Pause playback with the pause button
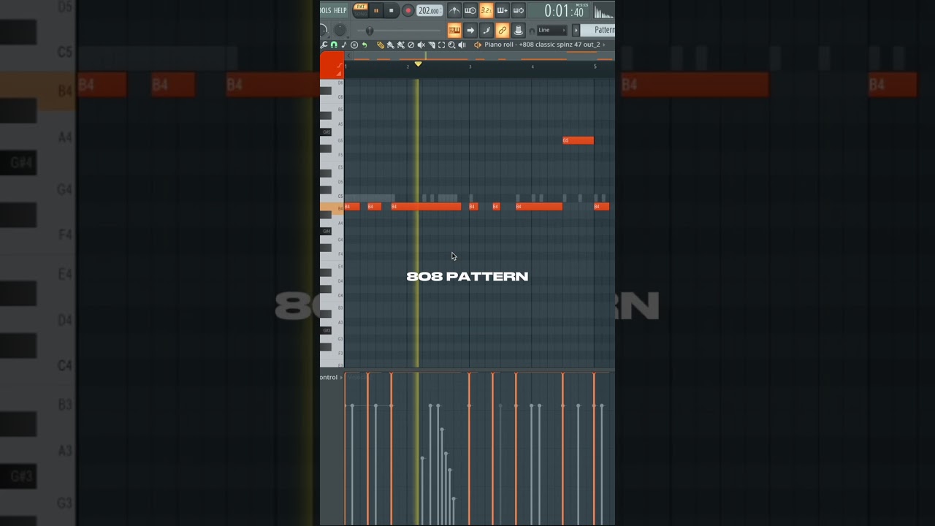 pos(376,10)
